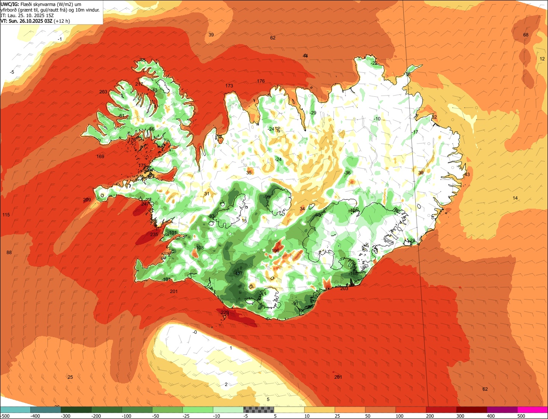Click the IT: Lau. 25. 10. 2025 15Z line
The width and height of the screenshot is (548, 419).
click(27, 15)
